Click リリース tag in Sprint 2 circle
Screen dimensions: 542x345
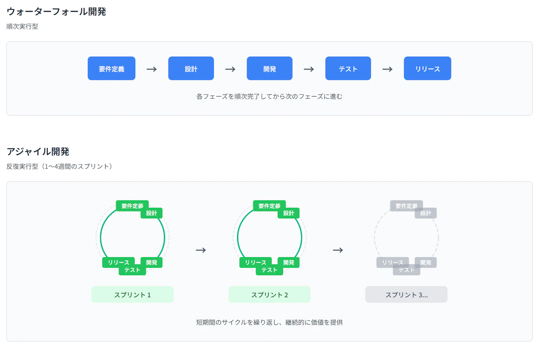256,262
